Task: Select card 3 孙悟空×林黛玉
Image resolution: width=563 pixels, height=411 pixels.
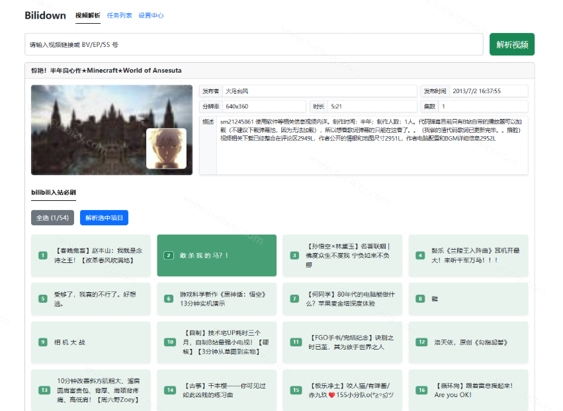Action: pos(343,255)
